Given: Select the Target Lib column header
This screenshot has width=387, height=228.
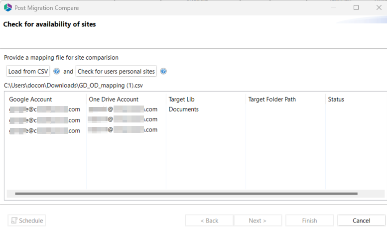Looking at the screenshot, I should pyautogui.click(x=181, y=100).
